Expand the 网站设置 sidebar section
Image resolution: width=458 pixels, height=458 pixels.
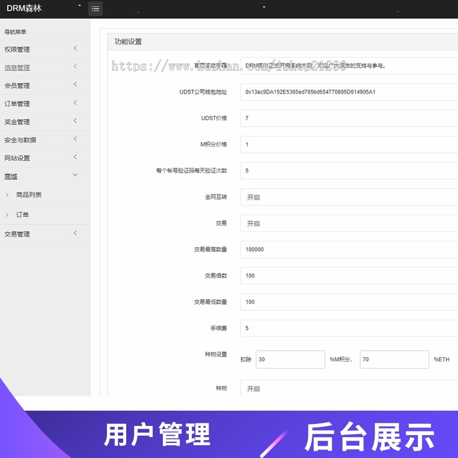pyautogui.click(x=75, y=157)
